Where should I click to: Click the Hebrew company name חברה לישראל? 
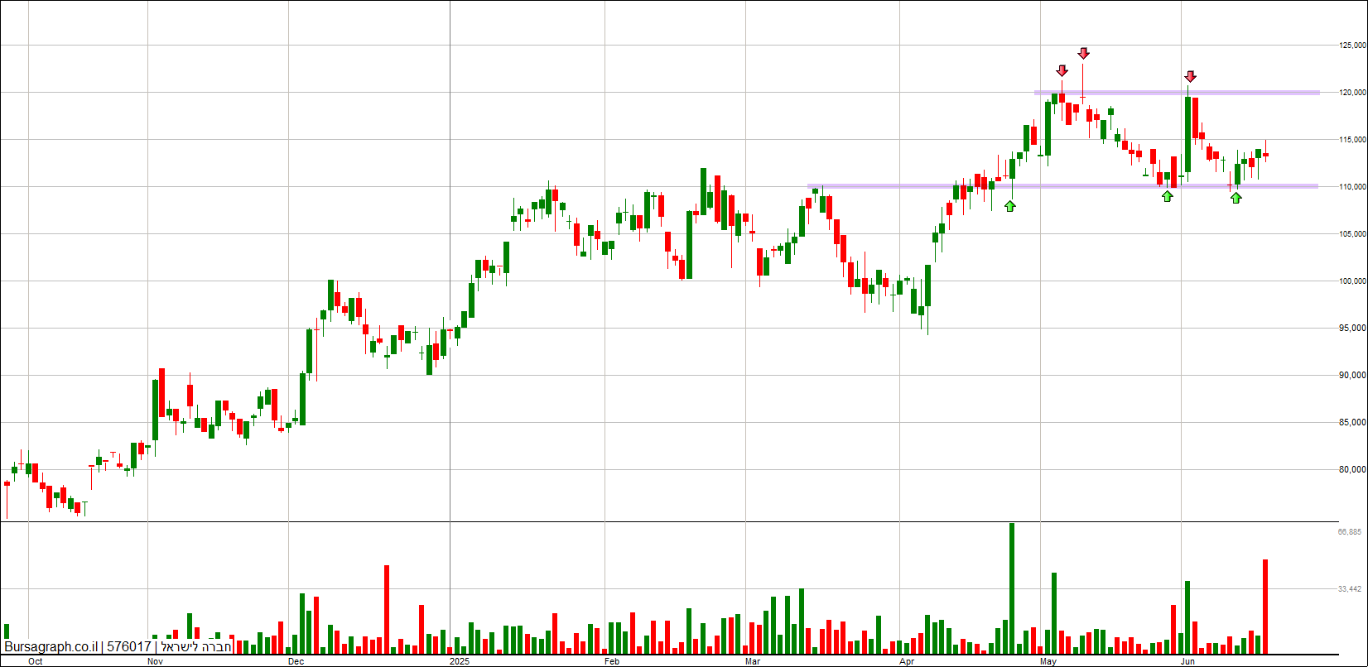[x=196, y=647]
